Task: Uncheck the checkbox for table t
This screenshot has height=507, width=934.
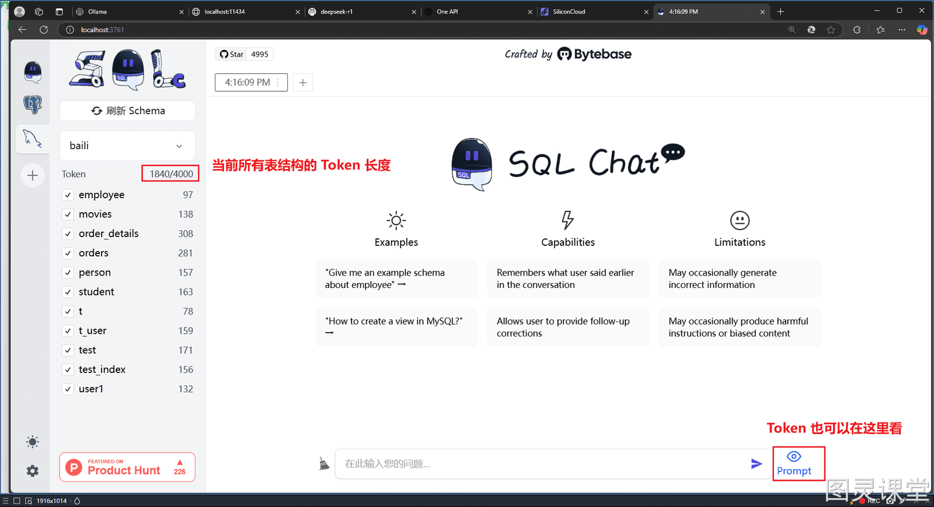Action: [68, 311]
